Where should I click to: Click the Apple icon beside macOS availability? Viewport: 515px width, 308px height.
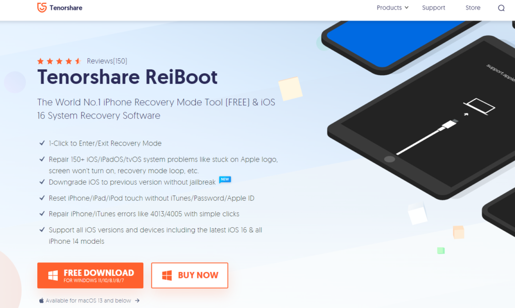(41, 300)
